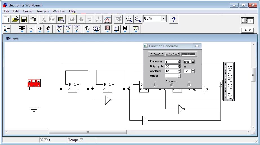Click the Frequency input field
The image size is (260, 145).
171,62
